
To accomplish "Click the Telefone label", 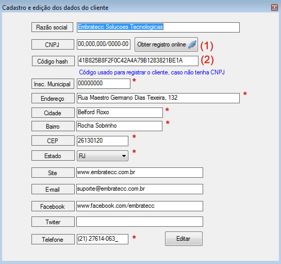I will tap(53, 239).
